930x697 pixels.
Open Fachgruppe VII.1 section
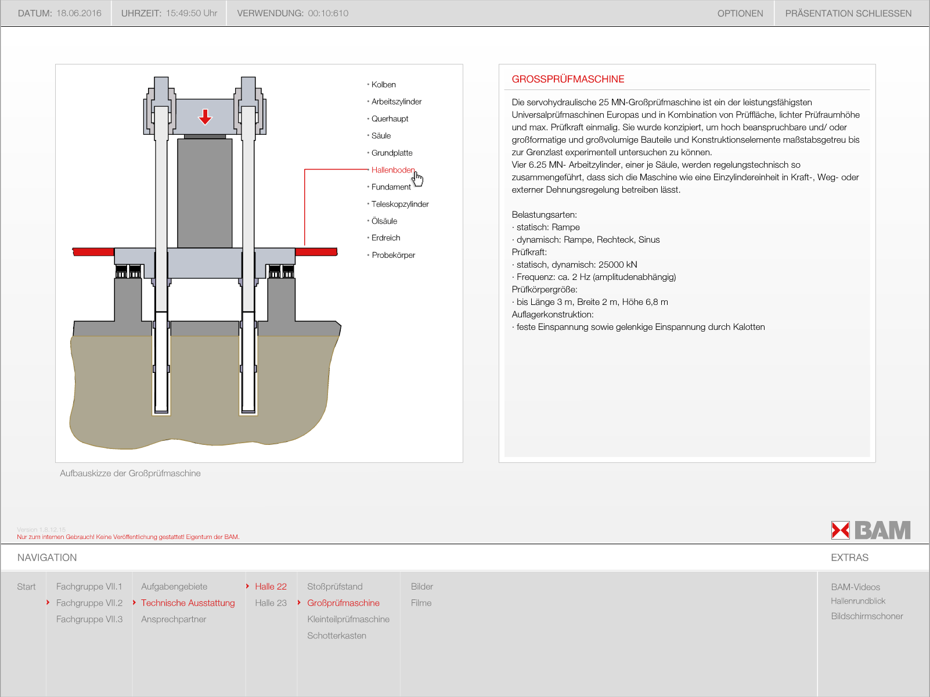tap(89, 587)
